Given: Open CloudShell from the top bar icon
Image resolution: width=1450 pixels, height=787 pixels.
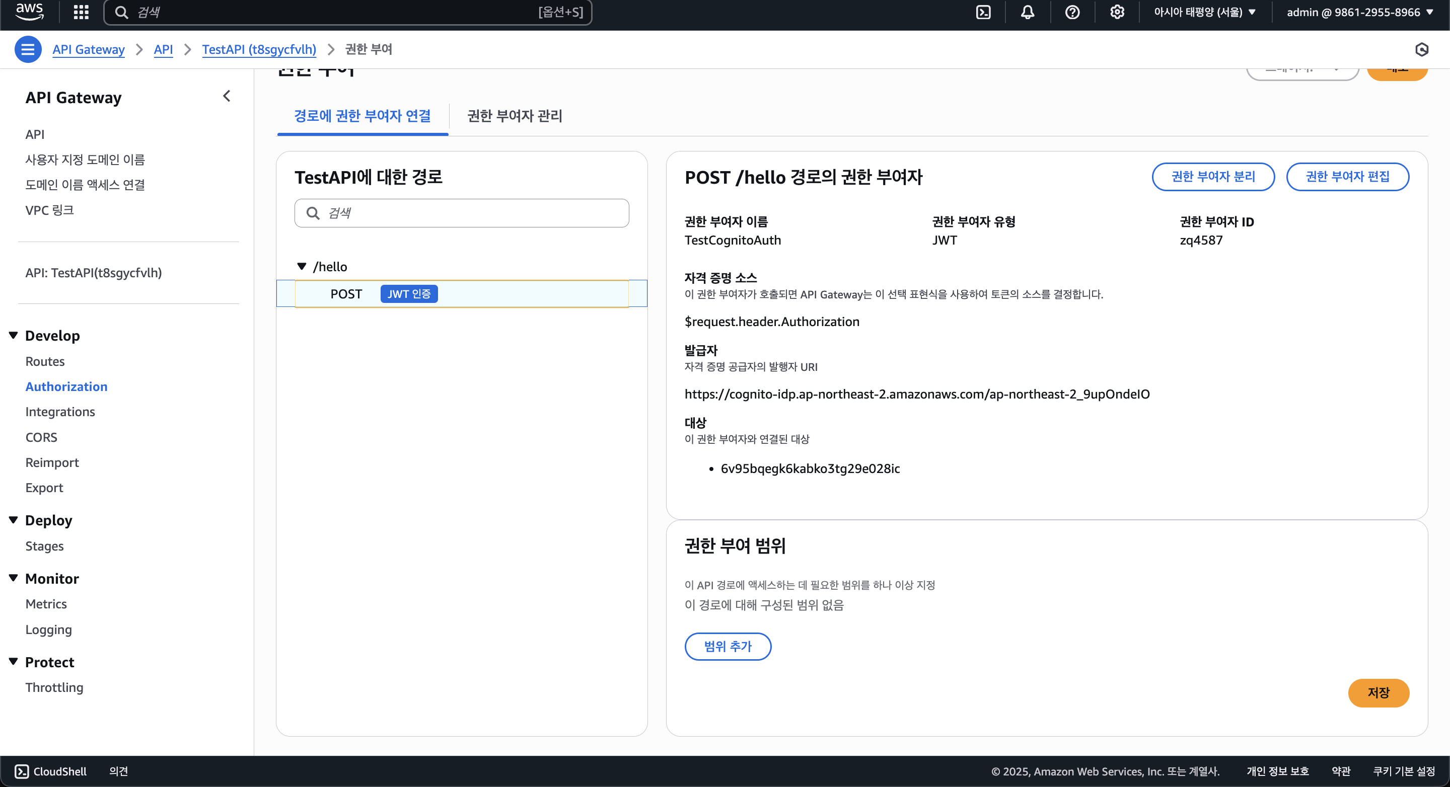Looking at the screenshot, I should [983, 12].
